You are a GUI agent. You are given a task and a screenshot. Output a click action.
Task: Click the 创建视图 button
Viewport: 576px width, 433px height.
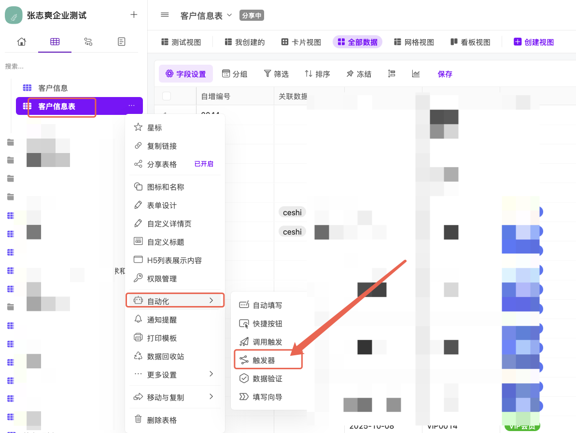click(x=534, y=42)
